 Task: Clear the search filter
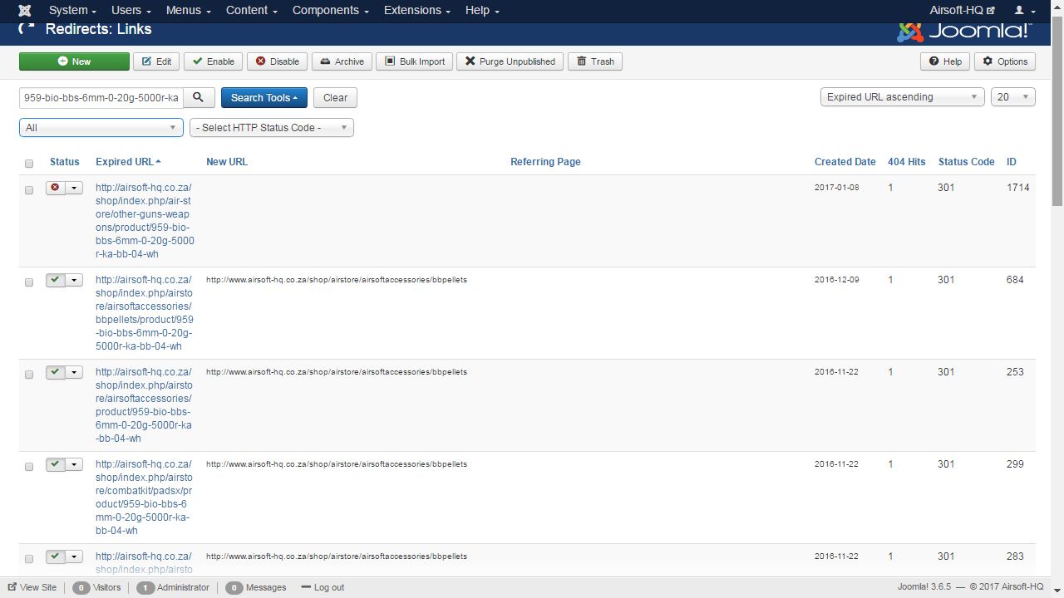point(336,97)
